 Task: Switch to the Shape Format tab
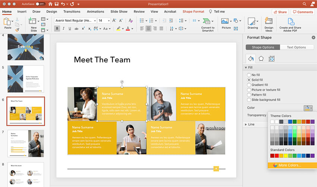[x=193, y=12]
